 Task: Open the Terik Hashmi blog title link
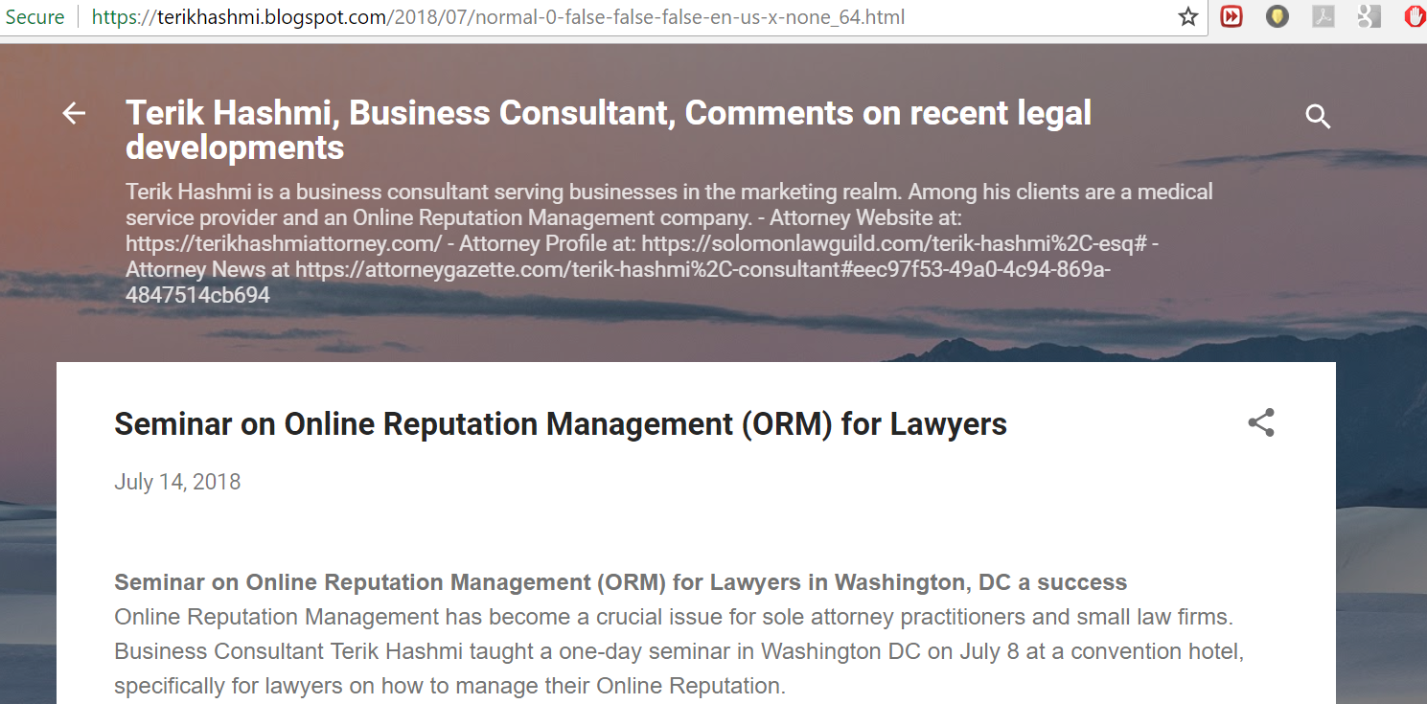tap(609, 130)
